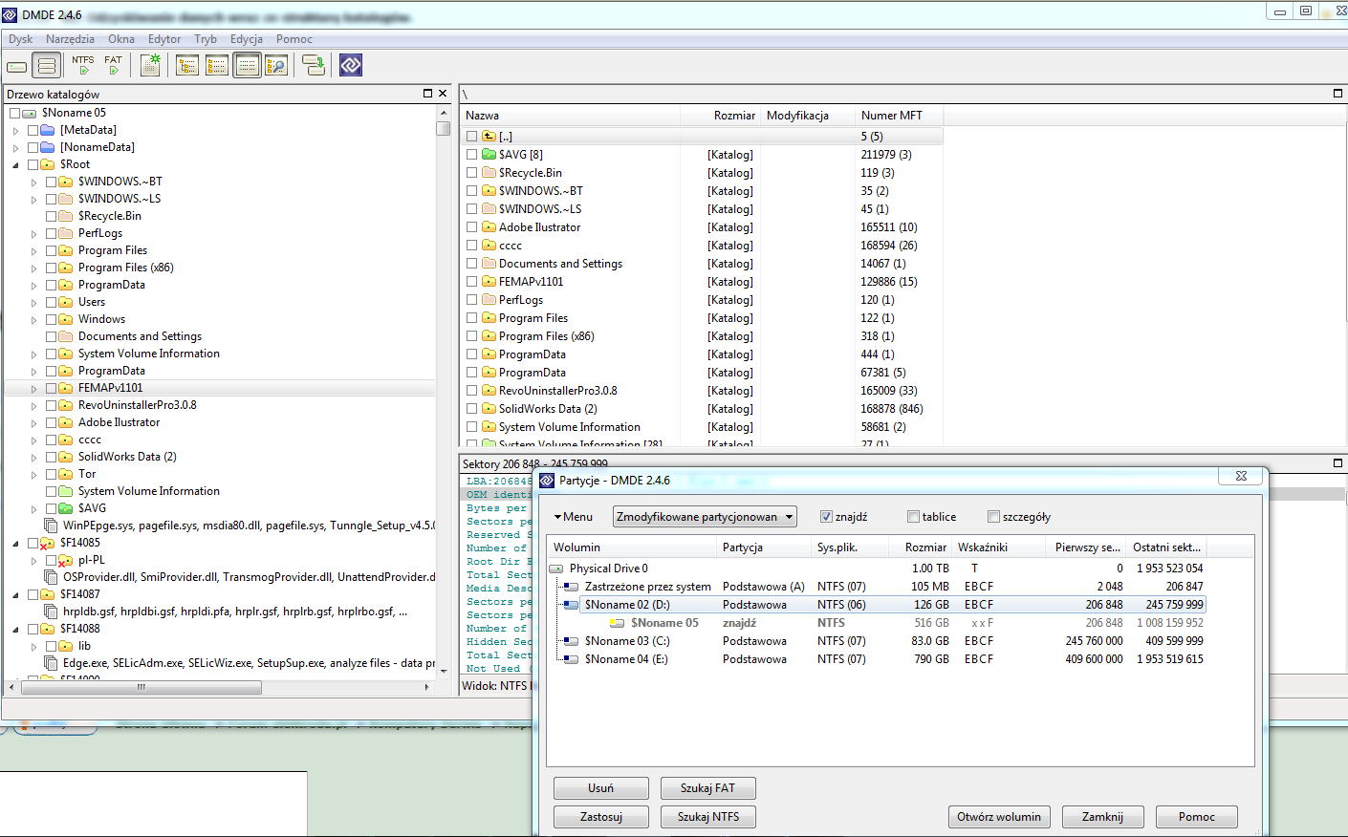Enable the szczegóły checkbox

tap(993, 517)
